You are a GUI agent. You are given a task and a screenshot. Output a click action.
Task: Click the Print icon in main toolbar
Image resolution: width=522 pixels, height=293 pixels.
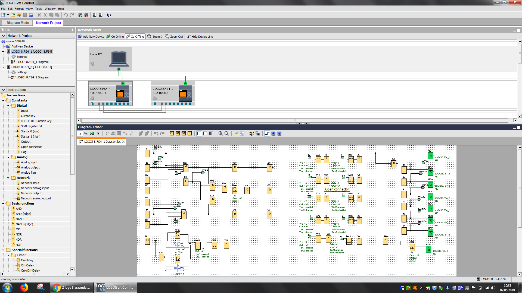(31, 15)
